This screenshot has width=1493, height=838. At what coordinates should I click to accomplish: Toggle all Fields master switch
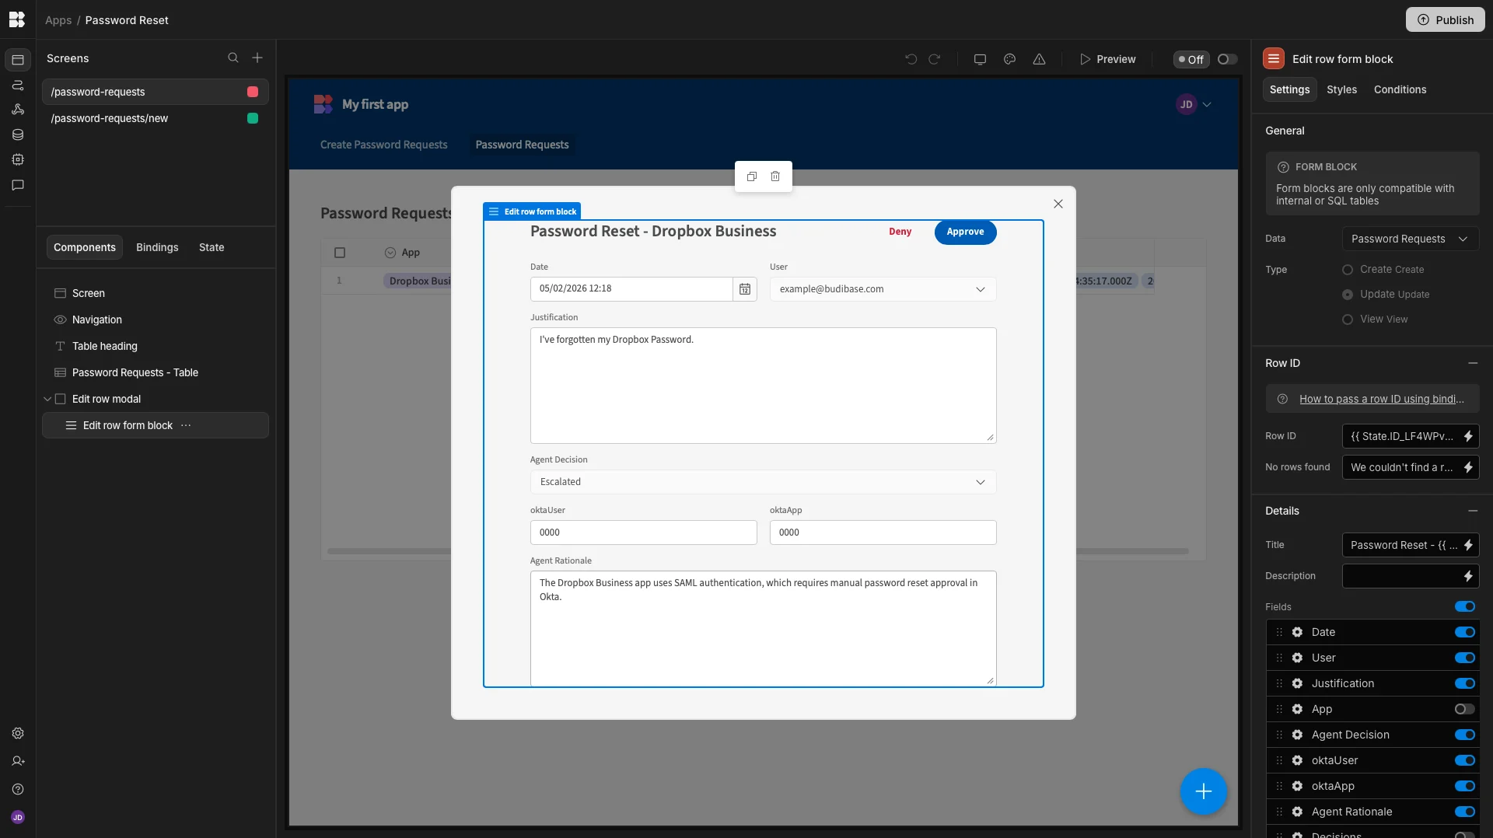1465,606
